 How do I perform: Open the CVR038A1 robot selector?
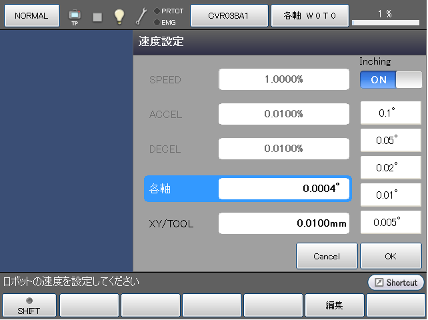pos(229,15)
